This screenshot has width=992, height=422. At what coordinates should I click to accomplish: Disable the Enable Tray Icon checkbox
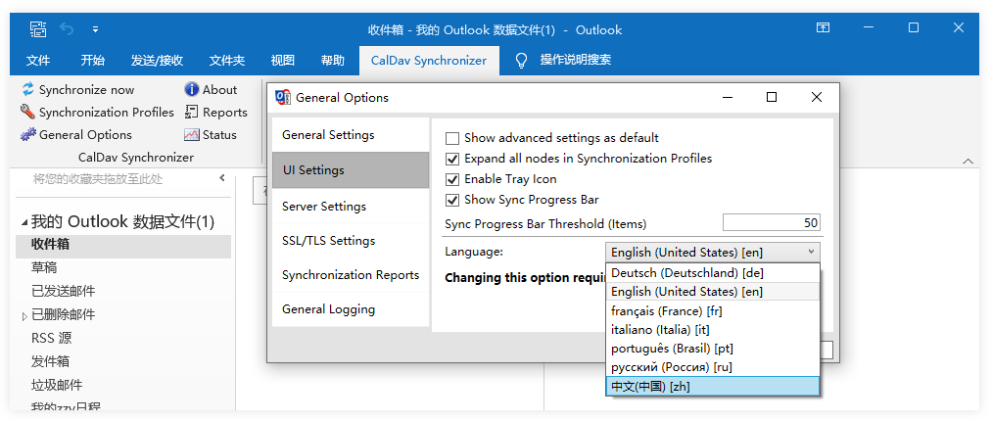click(x=452, y=179)
